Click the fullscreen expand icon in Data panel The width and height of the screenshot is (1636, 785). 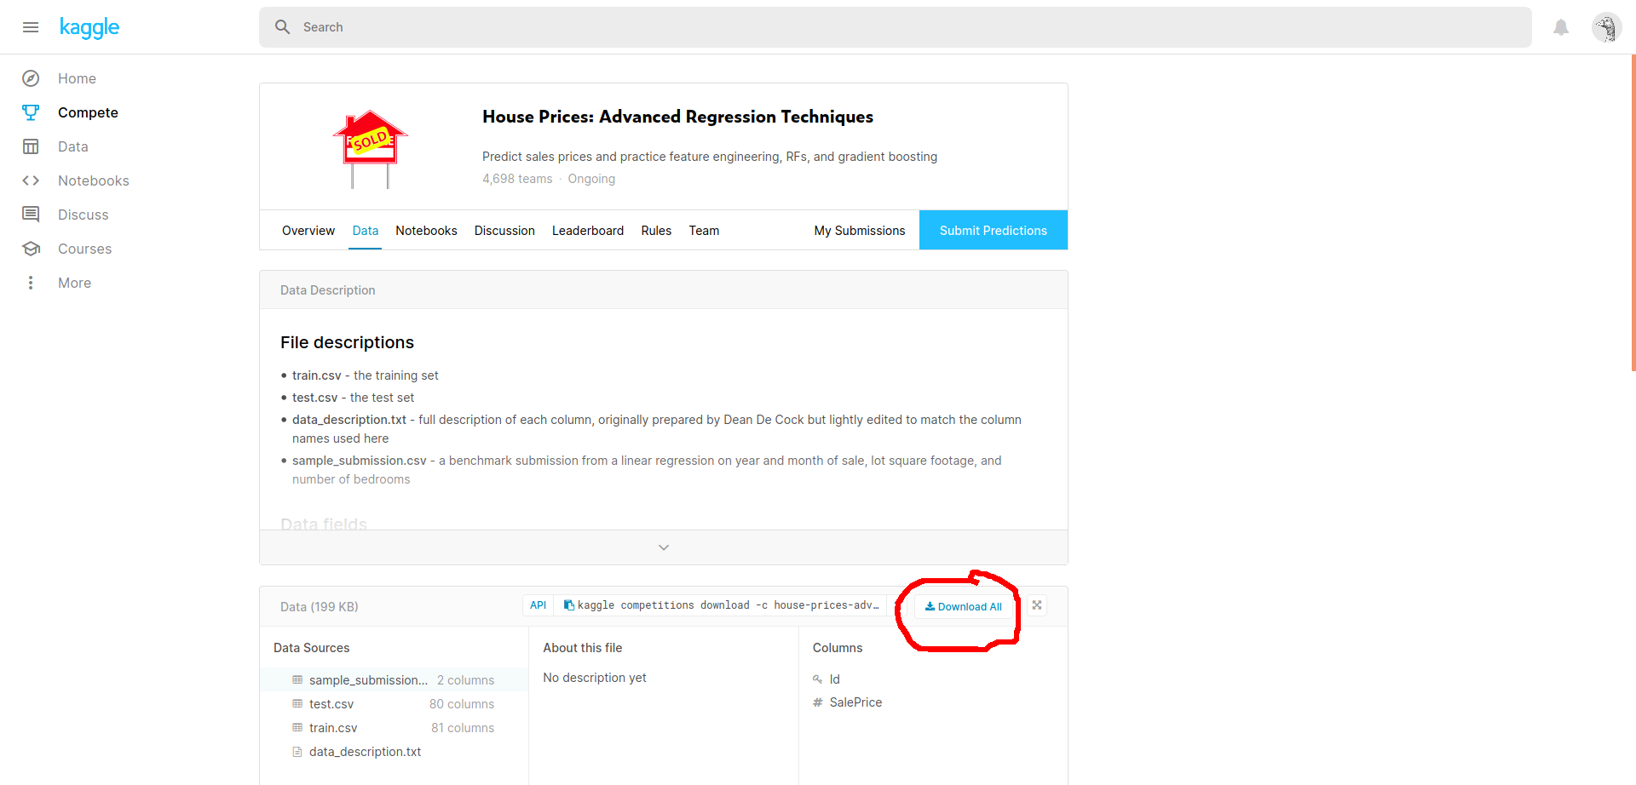pyautogui.click(x=1037, y=605)
